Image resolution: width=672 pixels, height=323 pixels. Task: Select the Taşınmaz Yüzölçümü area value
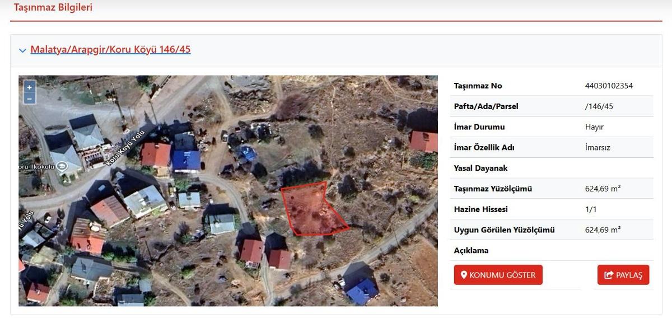click(603, 189)
